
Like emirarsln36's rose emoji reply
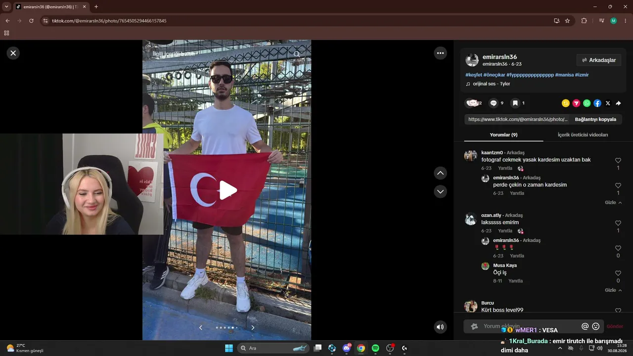[x=618, y=248]
